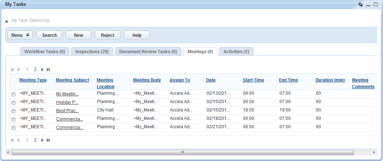The image size is (383, 161).
Task: Select radio button for Best Prac... meeting
Action: 13,111
